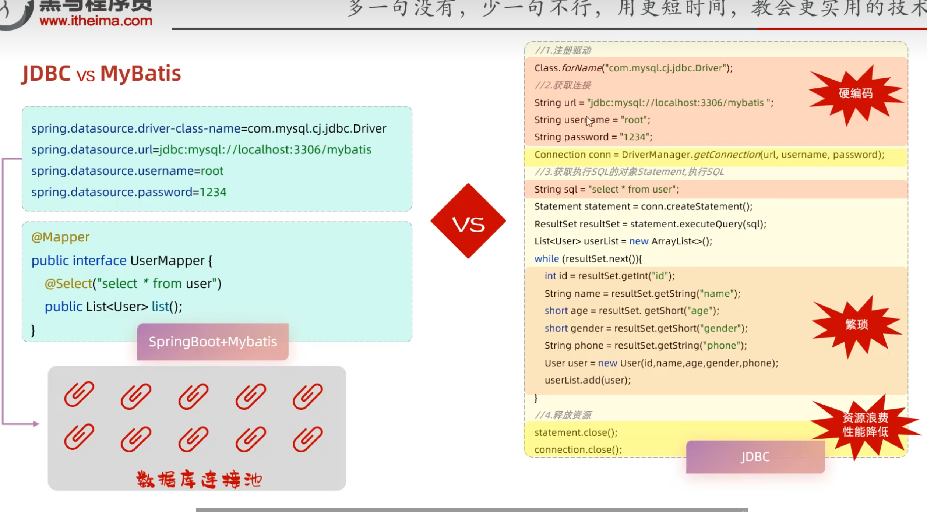Viewport: 927px width, 512px height.
Task: Click the conn.createStatement() line
Action: pyautogui.click(x=644, y=206)
